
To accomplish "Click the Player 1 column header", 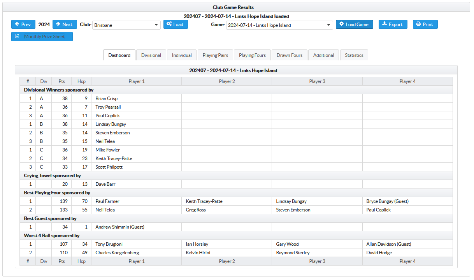I will (137, 81).
